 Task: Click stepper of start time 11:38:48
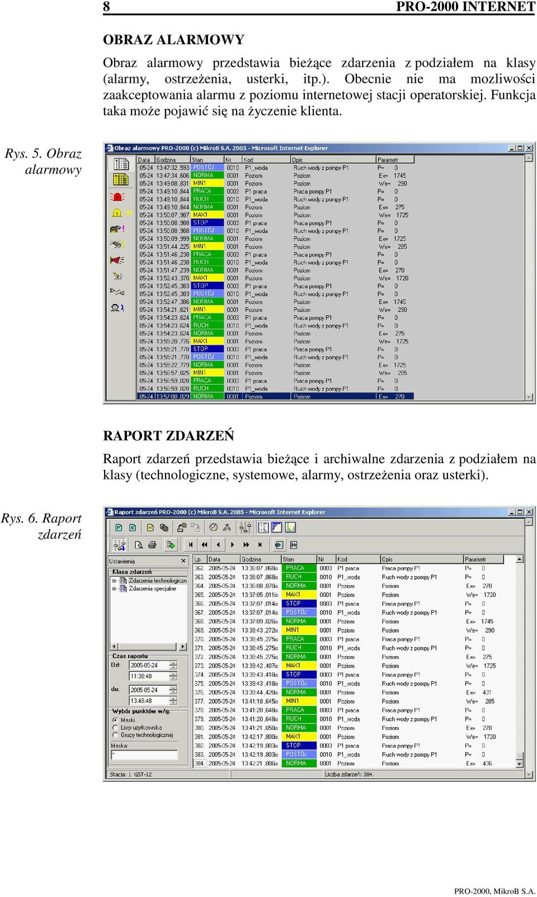(x=173, y=676)
